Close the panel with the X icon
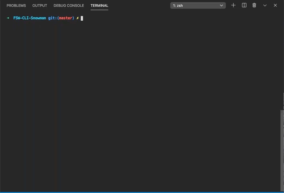The height and width of the screenshot is (193, 284). pos(275,5)
